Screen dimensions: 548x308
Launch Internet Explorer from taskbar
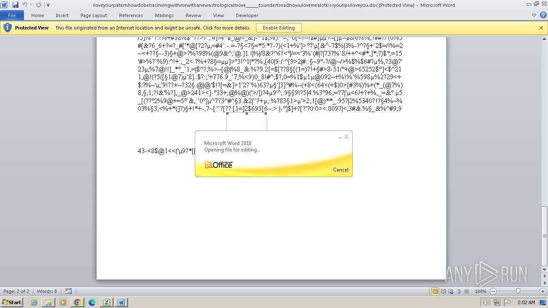tap(34, 302)
